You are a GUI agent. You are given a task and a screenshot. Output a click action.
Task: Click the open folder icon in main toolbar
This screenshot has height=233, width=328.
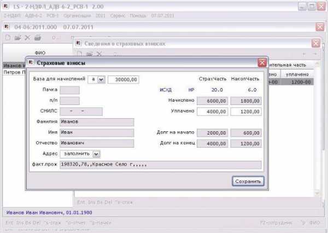17,38
